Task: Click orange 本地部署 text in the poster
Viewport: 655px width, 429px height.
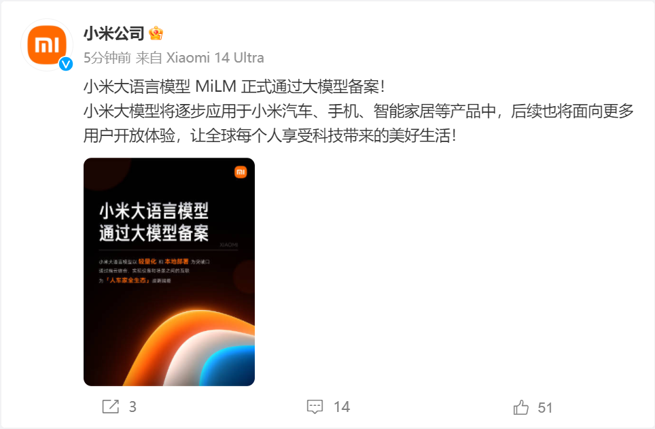Action: 176,261
